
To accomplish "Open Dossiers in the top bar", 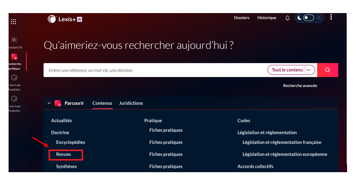I will (242, 18).
